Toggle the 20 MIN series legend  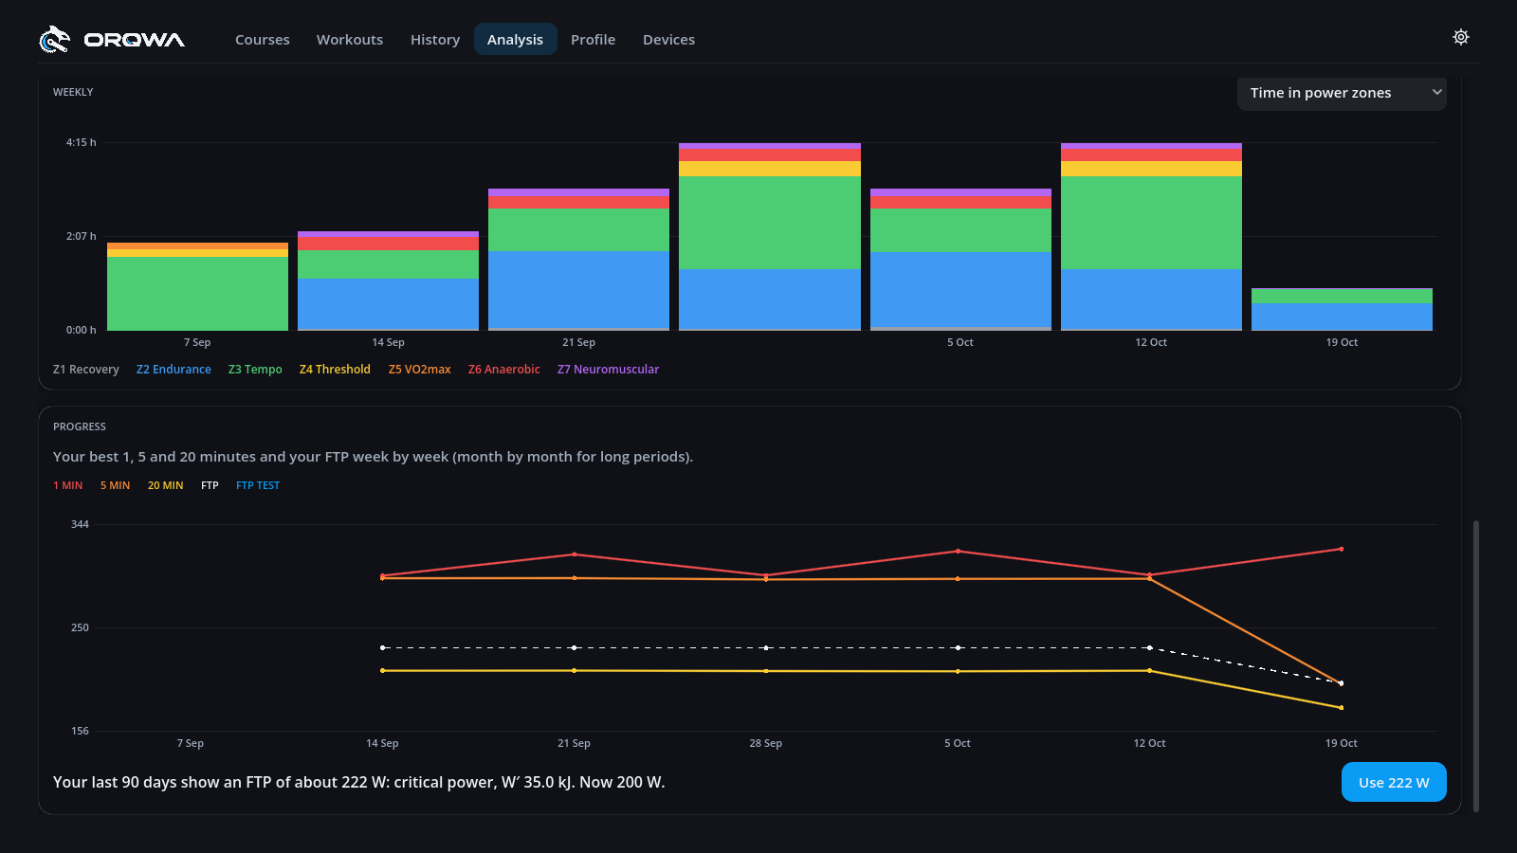tap(165, 485)
